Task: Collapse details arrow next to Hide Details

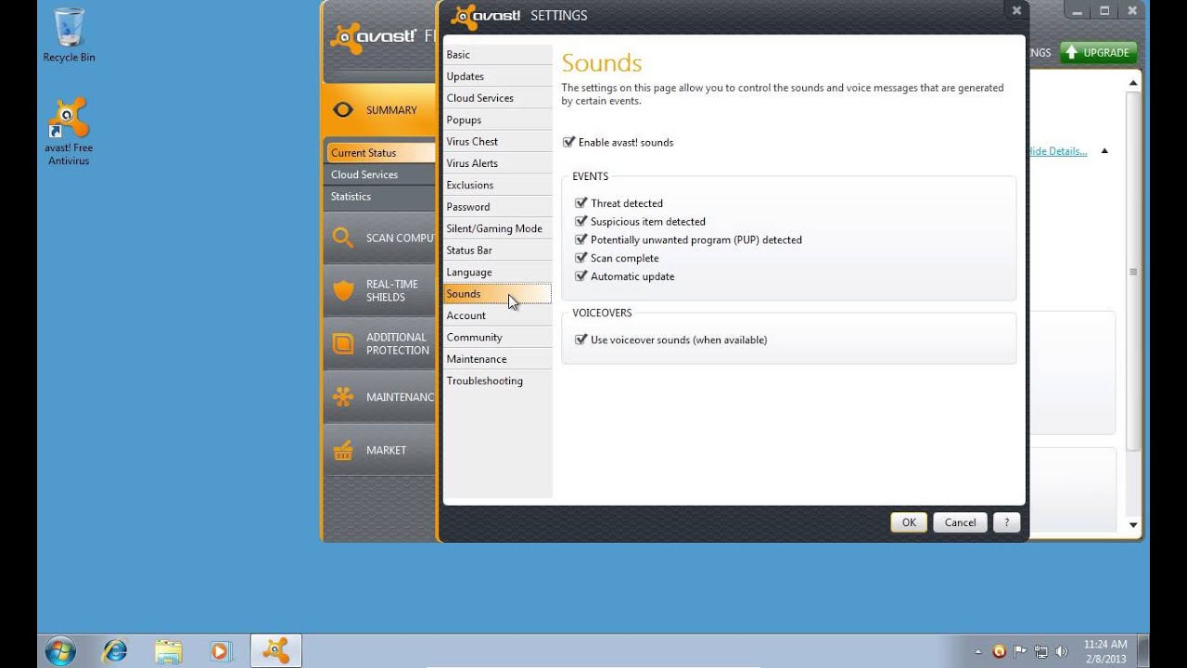Action: (x=1104, y=150)
